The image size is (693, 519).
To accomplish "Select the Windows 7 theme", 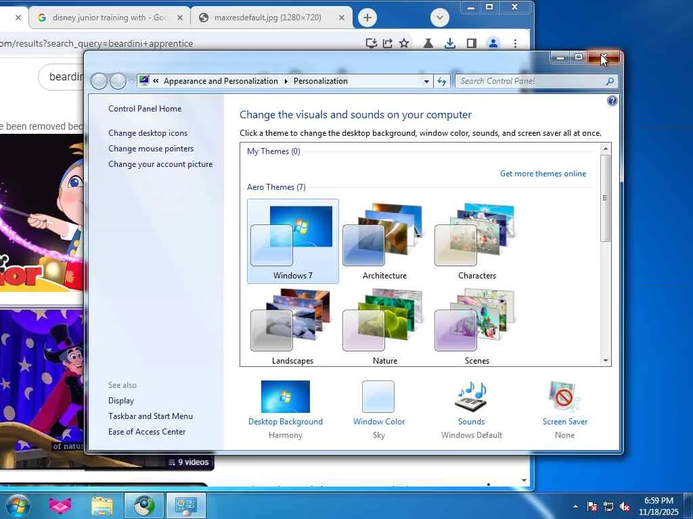I will pos(292,241).
